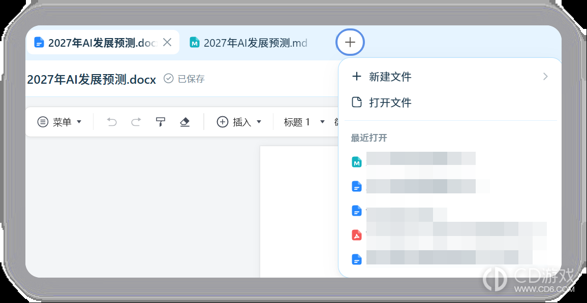Click the 已保存 status indicator

pyautogui.click(x=184, y=79)
